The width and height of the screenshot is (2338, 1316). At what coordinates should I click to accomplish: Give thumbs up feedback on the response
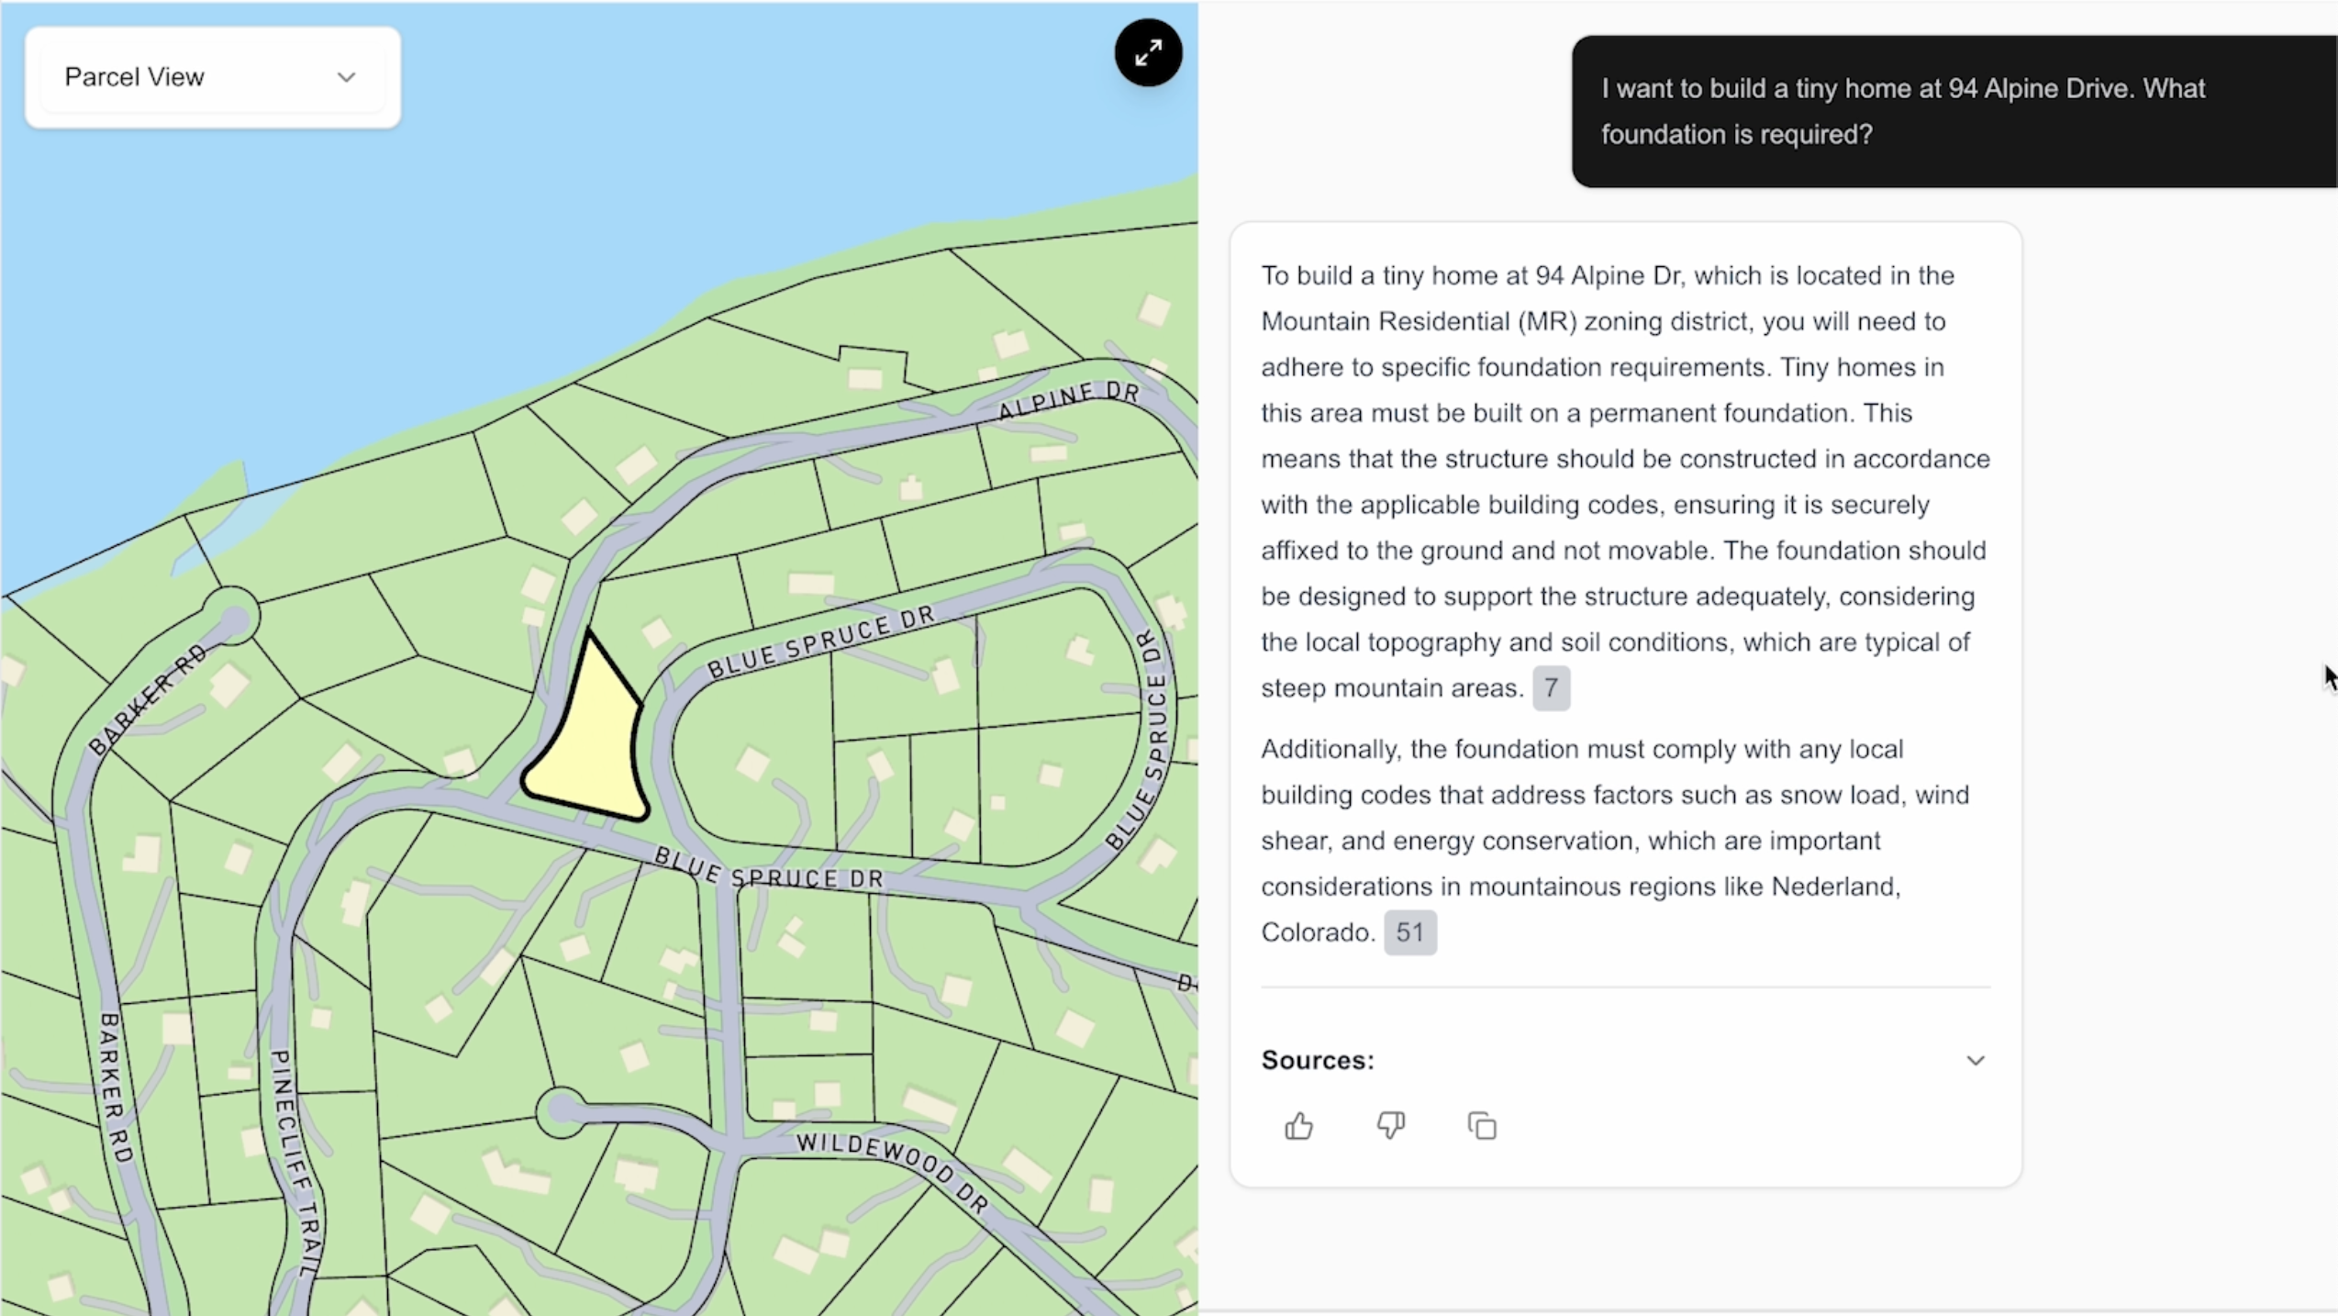1297,1126
